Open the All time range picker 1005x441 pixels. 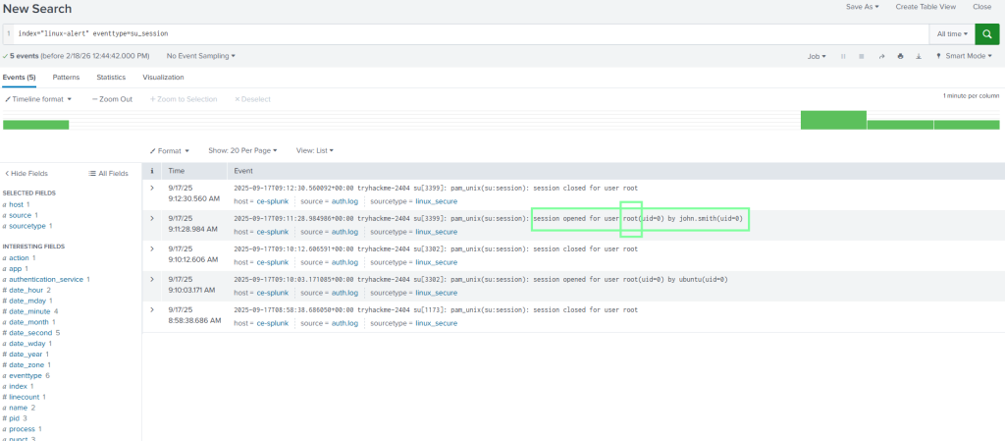click(x=952, y=33)
